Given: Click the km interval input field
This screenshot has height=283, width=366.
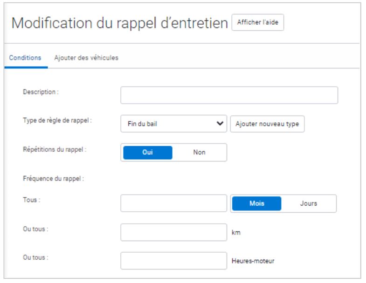Looking at the screenshot, I should pos(173,232).
